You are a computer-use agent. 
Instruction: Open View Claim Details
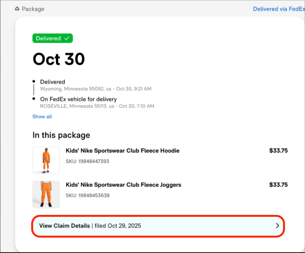(x=65, y=226)
